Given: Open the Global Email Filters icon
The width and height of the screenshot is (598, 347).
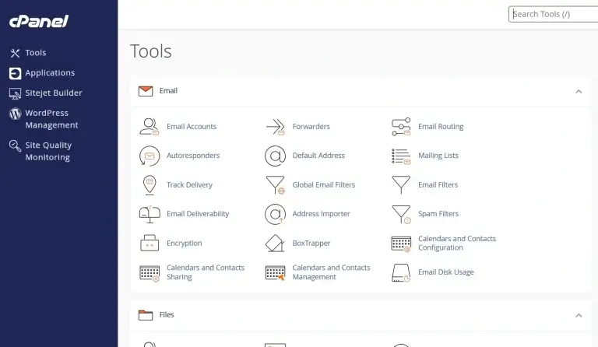Looking at the screenshot, I should (275, 185).
